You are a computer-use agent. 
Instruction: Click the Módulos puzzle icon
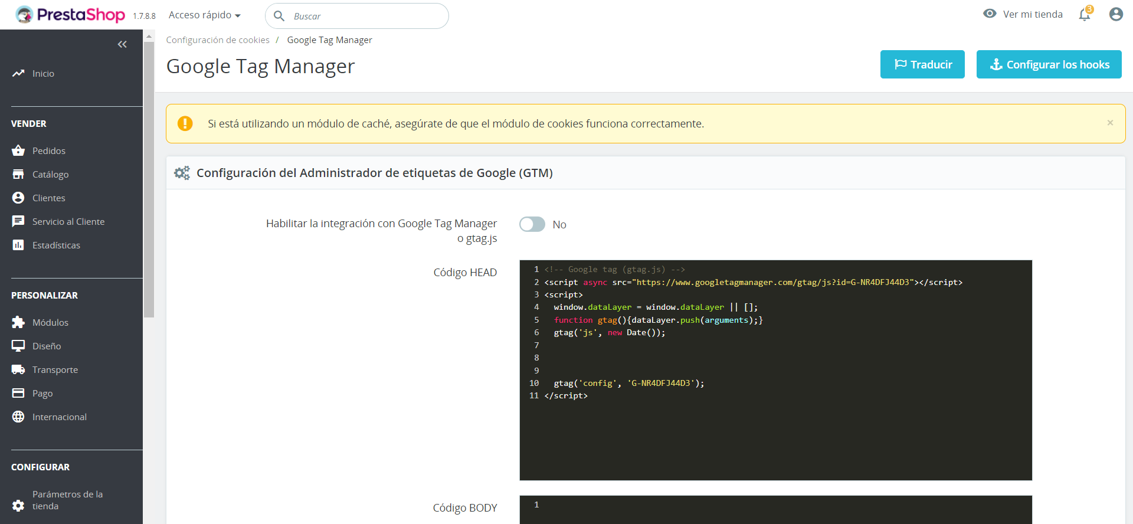tap(18, 322)
